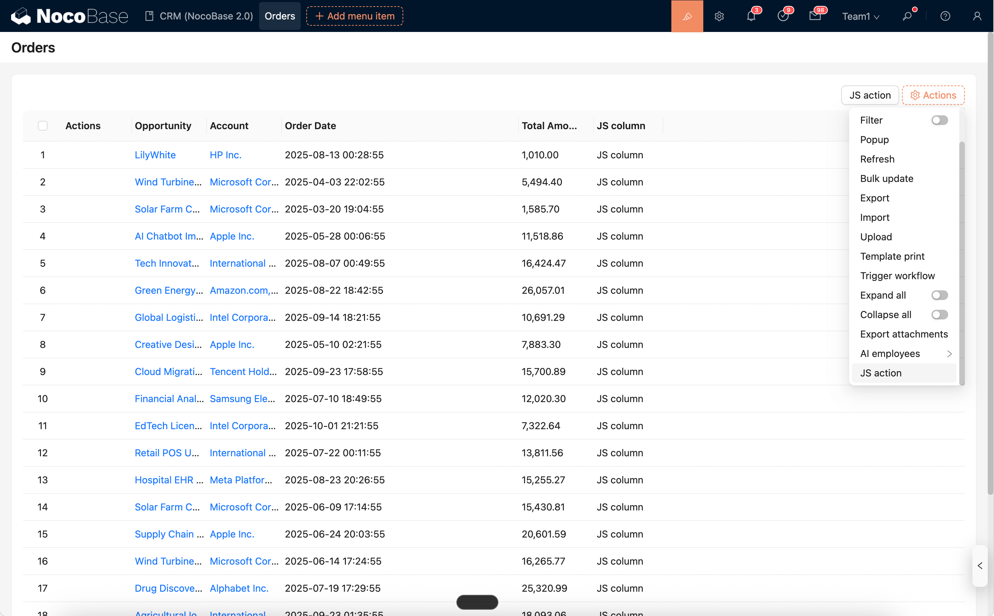Open the LilyWhite opportunity link

155,155
